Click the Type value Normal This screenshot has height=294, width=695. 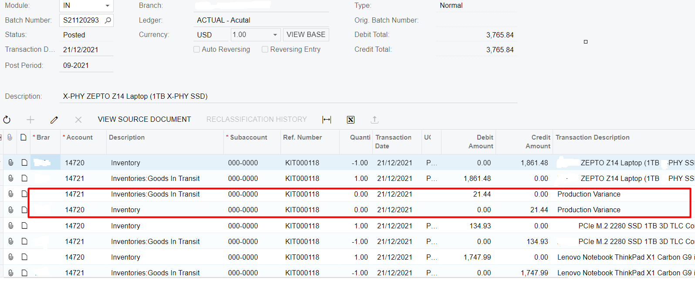tap(451, 6)
